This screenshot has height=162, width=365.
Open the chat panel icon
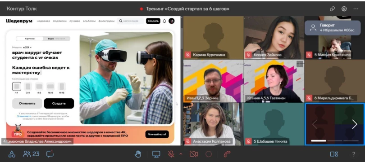click(50, 154)
